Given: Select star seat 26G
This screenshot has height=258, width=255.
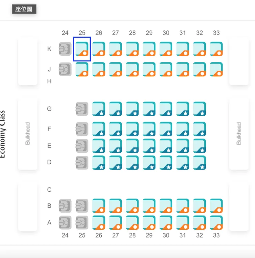Looking at the screenshot, I should click(x=99, y=109).
